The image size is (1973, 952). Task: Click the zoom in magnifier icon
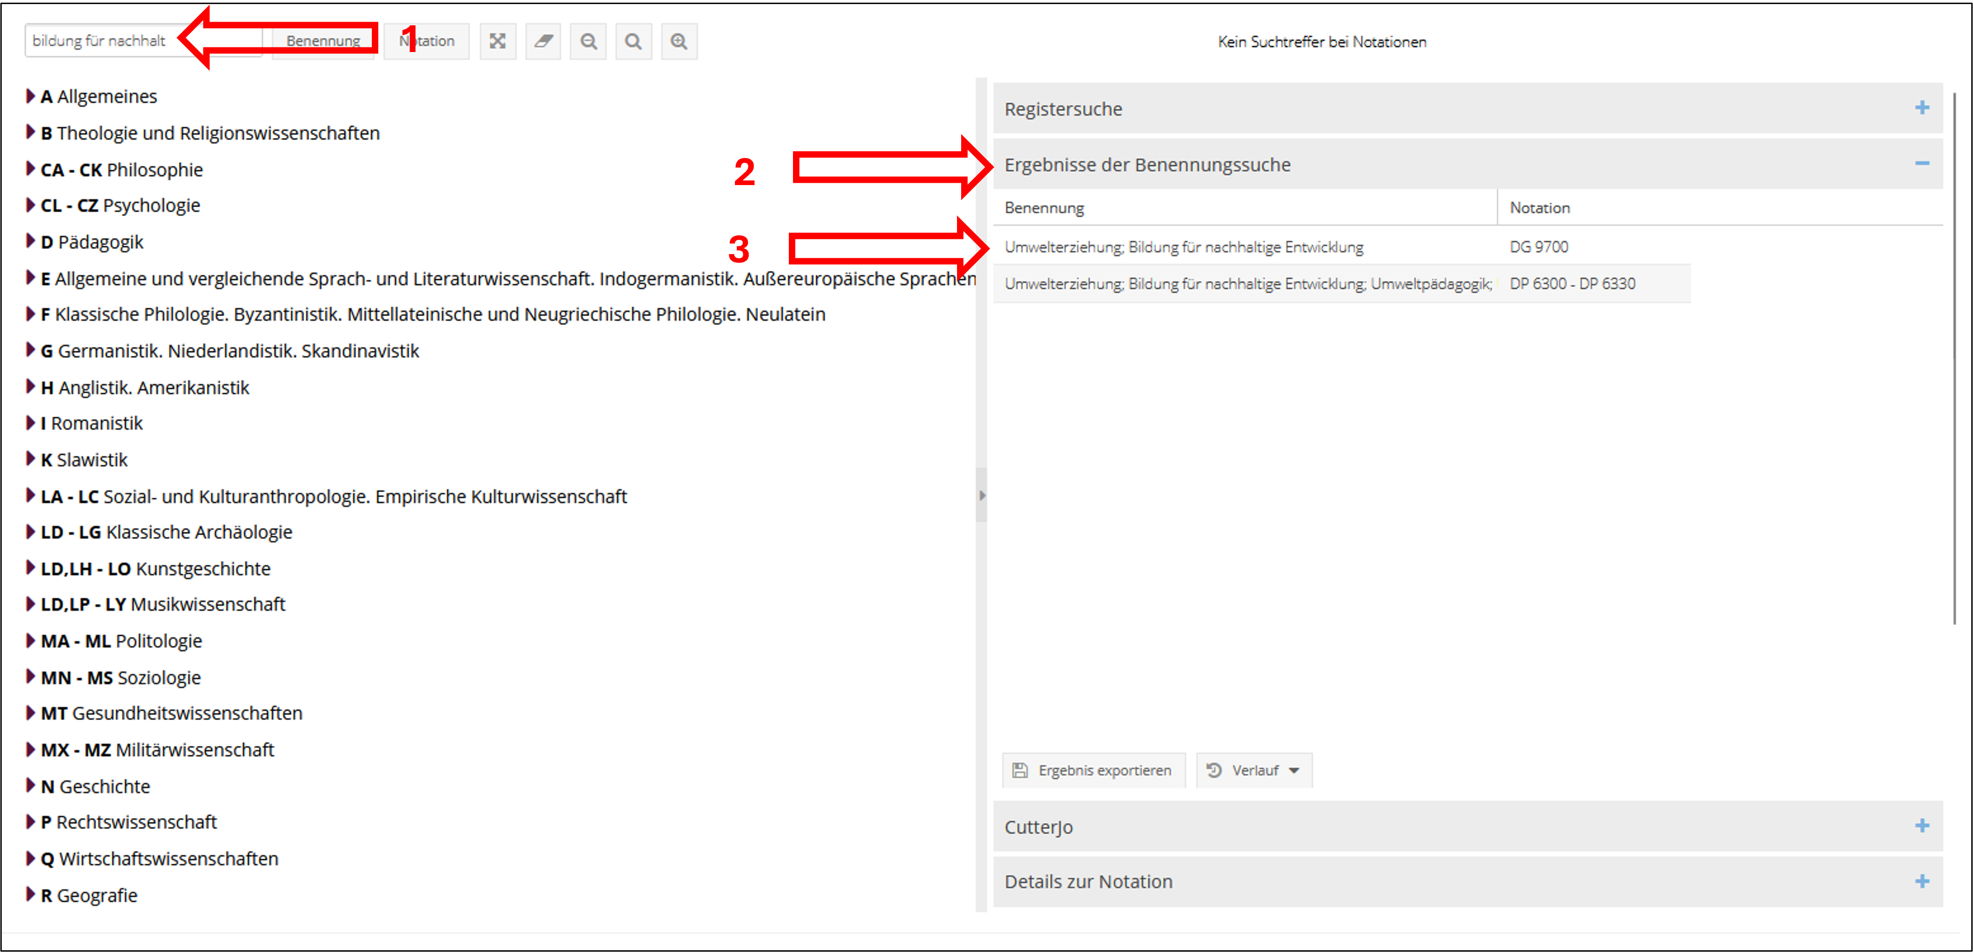point(679,41)
